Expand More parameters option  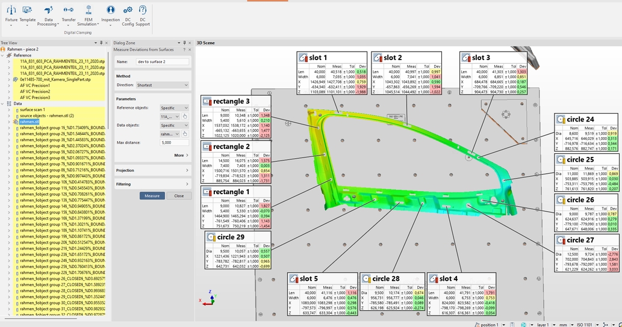coord(181,155)
